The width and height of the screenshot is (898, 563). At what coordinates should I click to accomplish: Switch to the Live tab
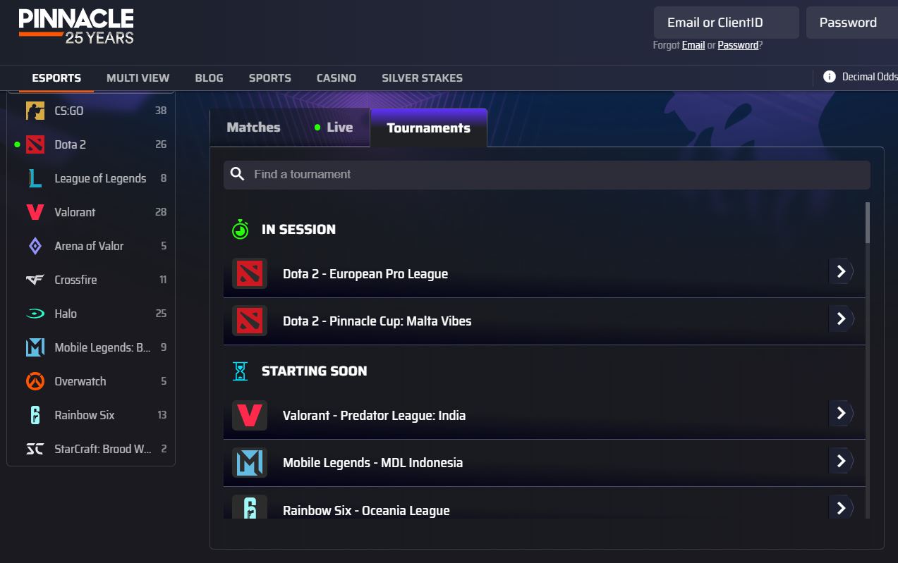(x=334, y=128)
